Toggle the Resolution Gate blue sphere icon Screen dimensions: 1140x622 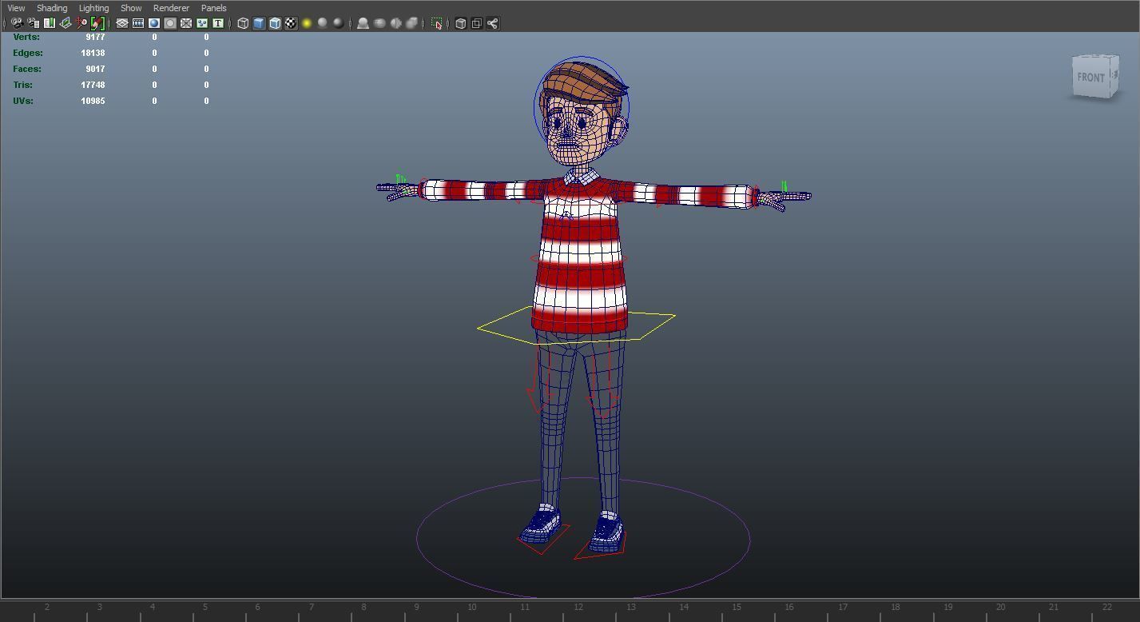(x=154, y=23)
